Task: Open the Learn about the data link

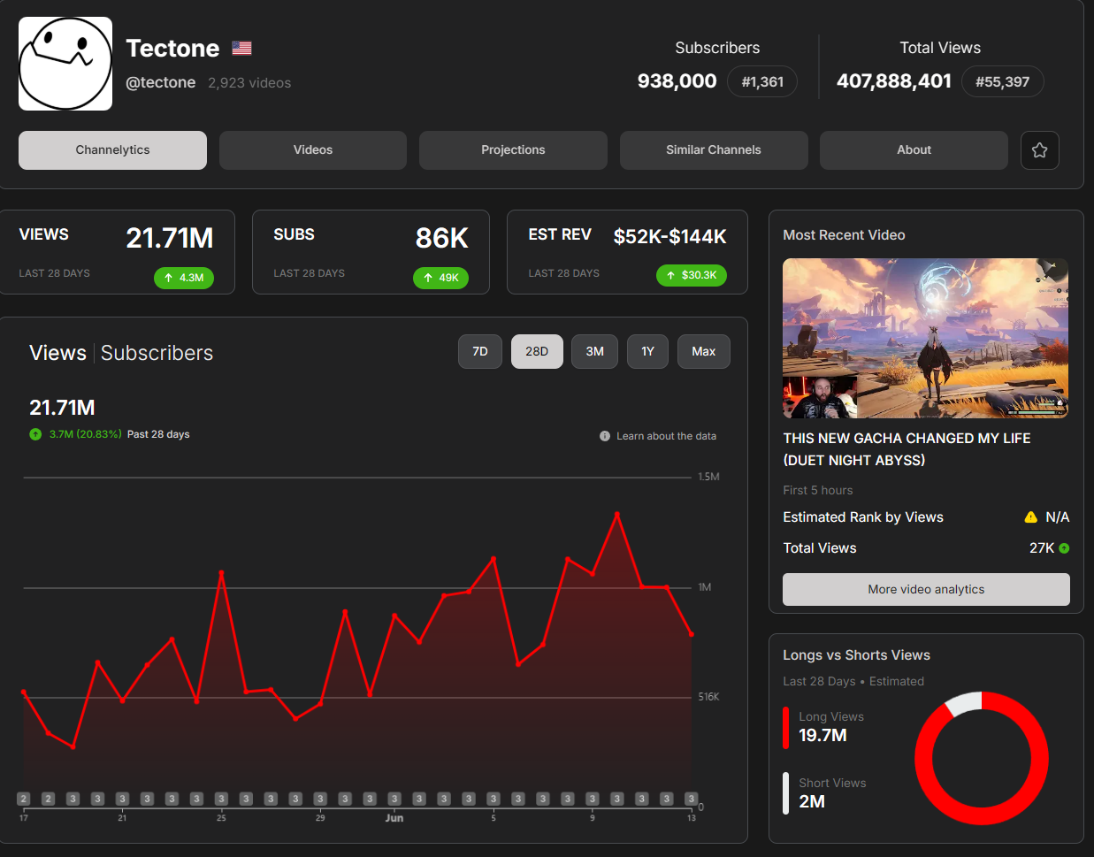Action: (x=666, y=436)
